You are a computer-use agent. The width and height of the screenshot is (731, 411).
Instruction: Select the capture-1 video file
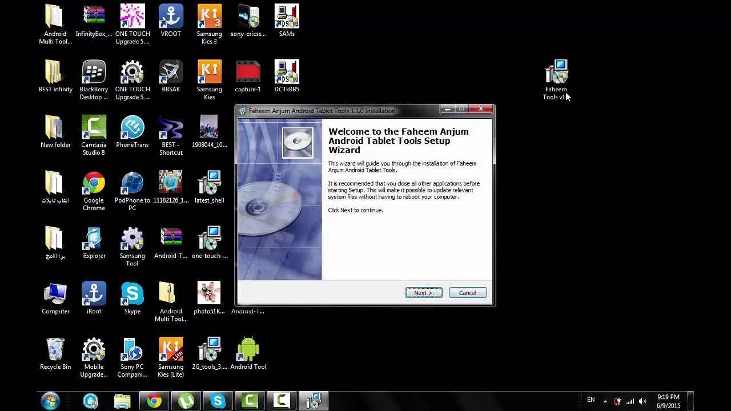pos(248,76)
